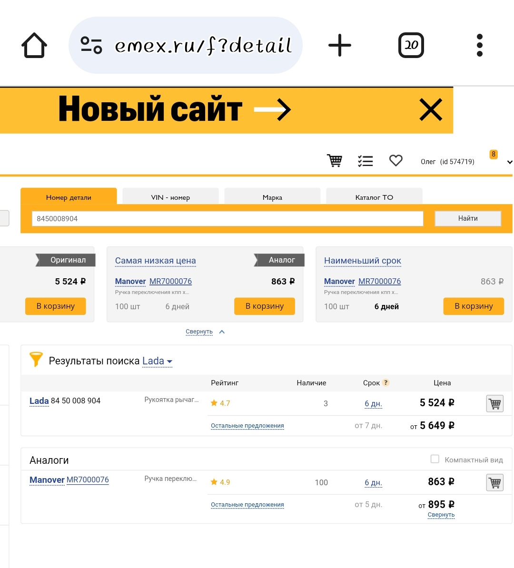
Task: Expand the Lada brand filter dropdown
Action: pyautogui.click(x=158, y=361)
